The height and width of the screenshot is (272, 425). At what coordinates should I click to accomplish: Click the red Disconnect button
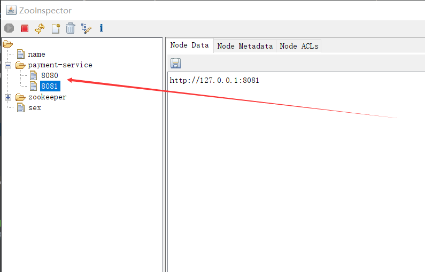coord(25,28)
